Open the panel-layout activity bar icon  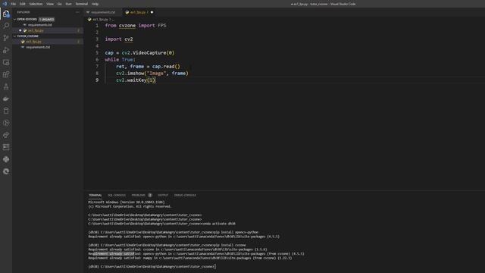[6, 147]
